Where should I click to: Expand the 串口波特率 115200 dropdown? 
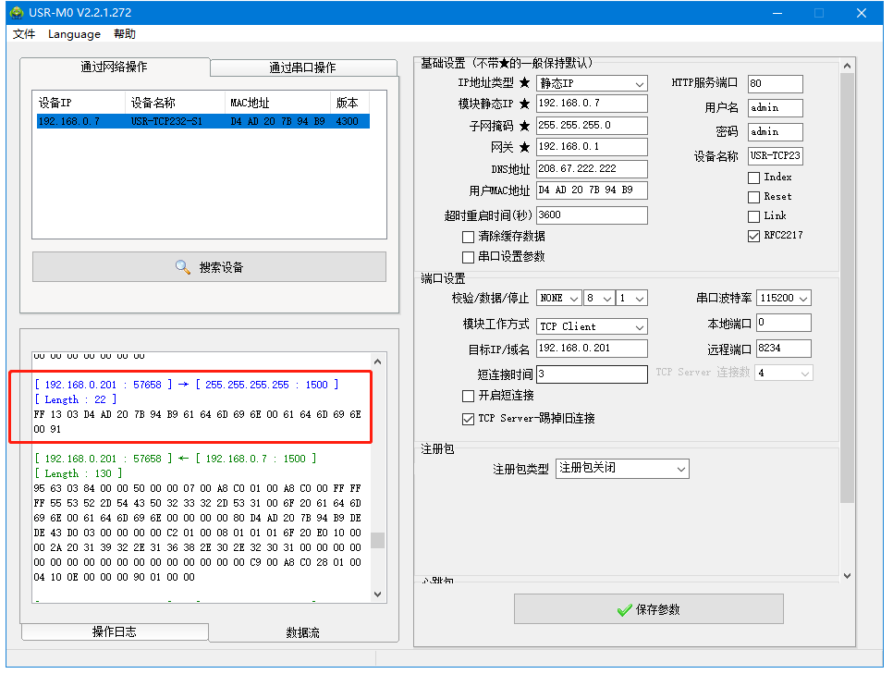point(783,299)
